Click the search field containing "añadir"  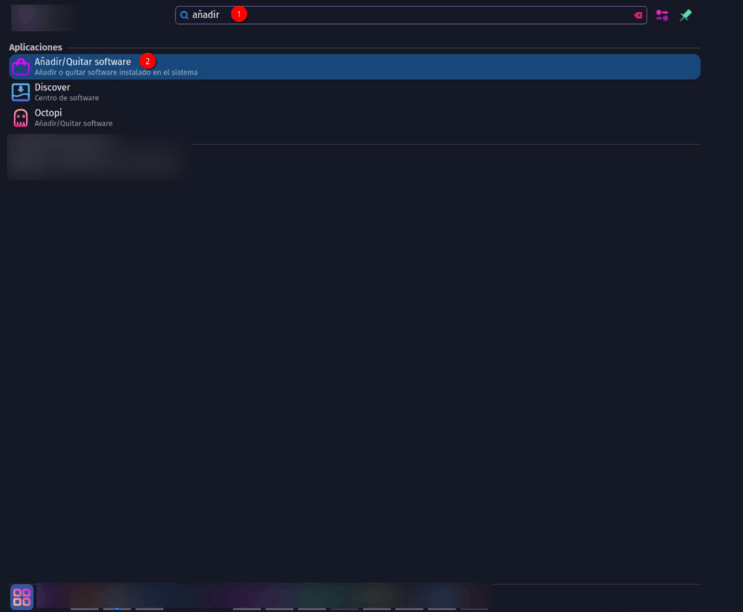[x=411, y=15]
